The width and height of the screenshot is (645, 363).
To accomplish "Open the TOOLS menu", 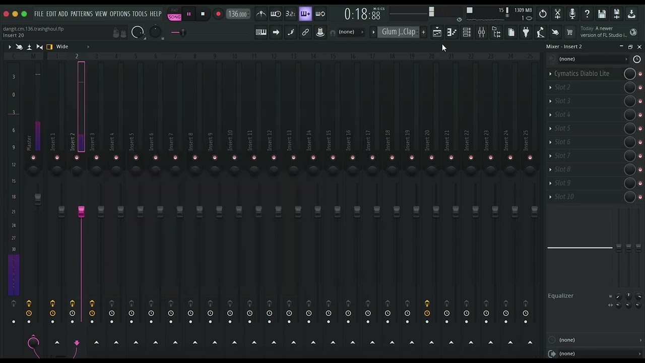I will point(140,14).
